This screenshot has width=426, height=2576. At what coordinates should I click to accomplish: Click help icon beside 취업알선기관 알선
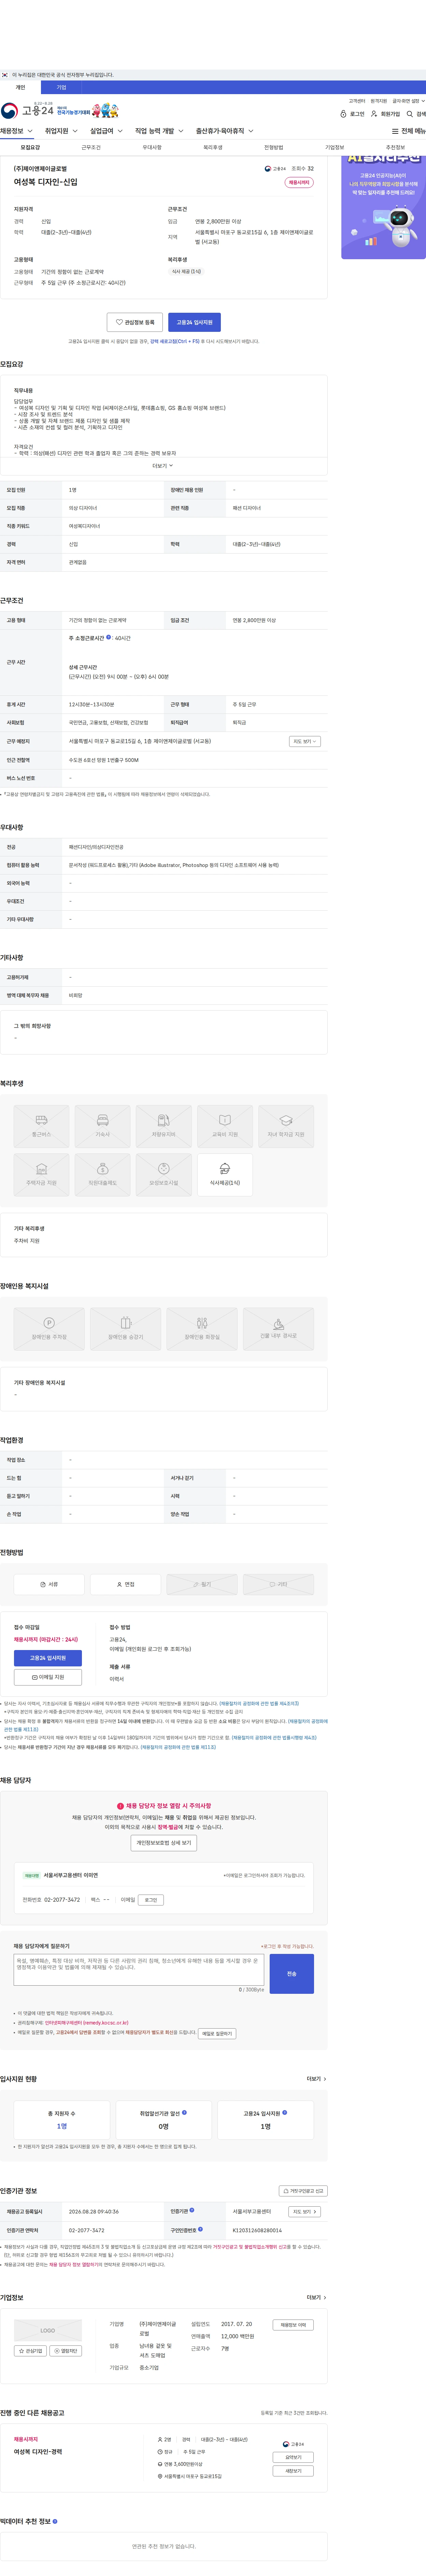coord(184,2113)
